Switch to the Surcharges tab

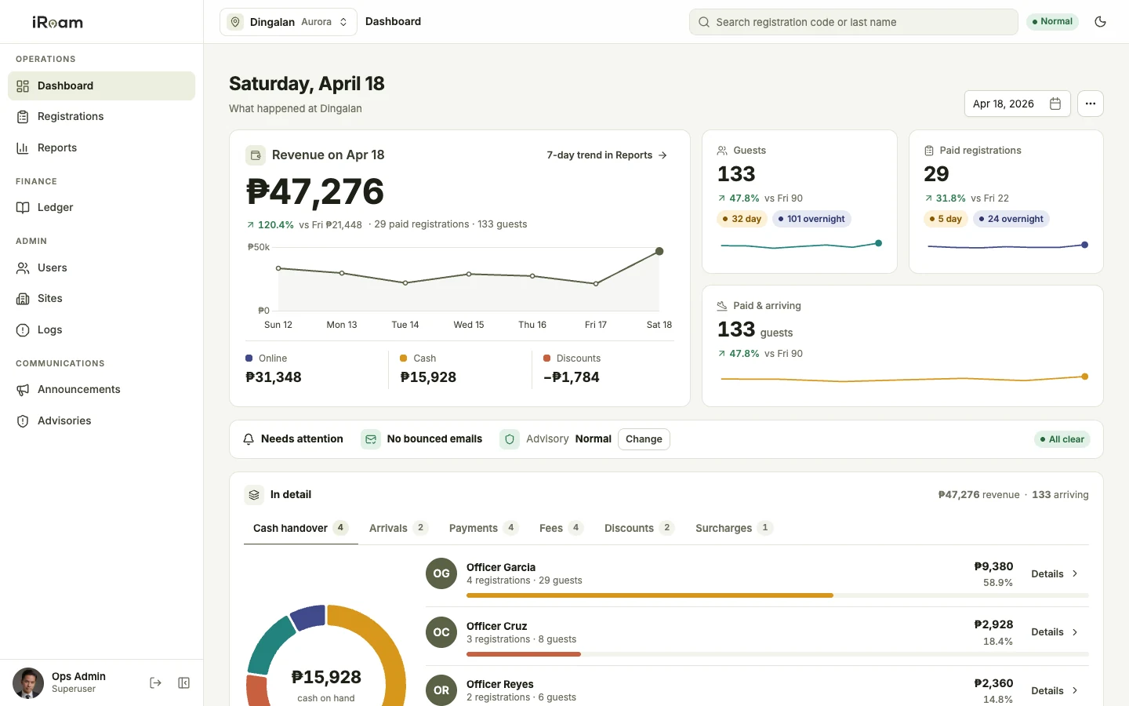734,528
